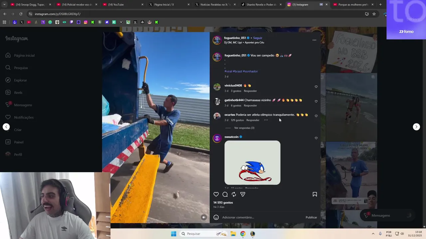Image resolution: width=426 pixels, height=239 pixels.
Task: Open the #viral hashtag
Action: (228, 71)
